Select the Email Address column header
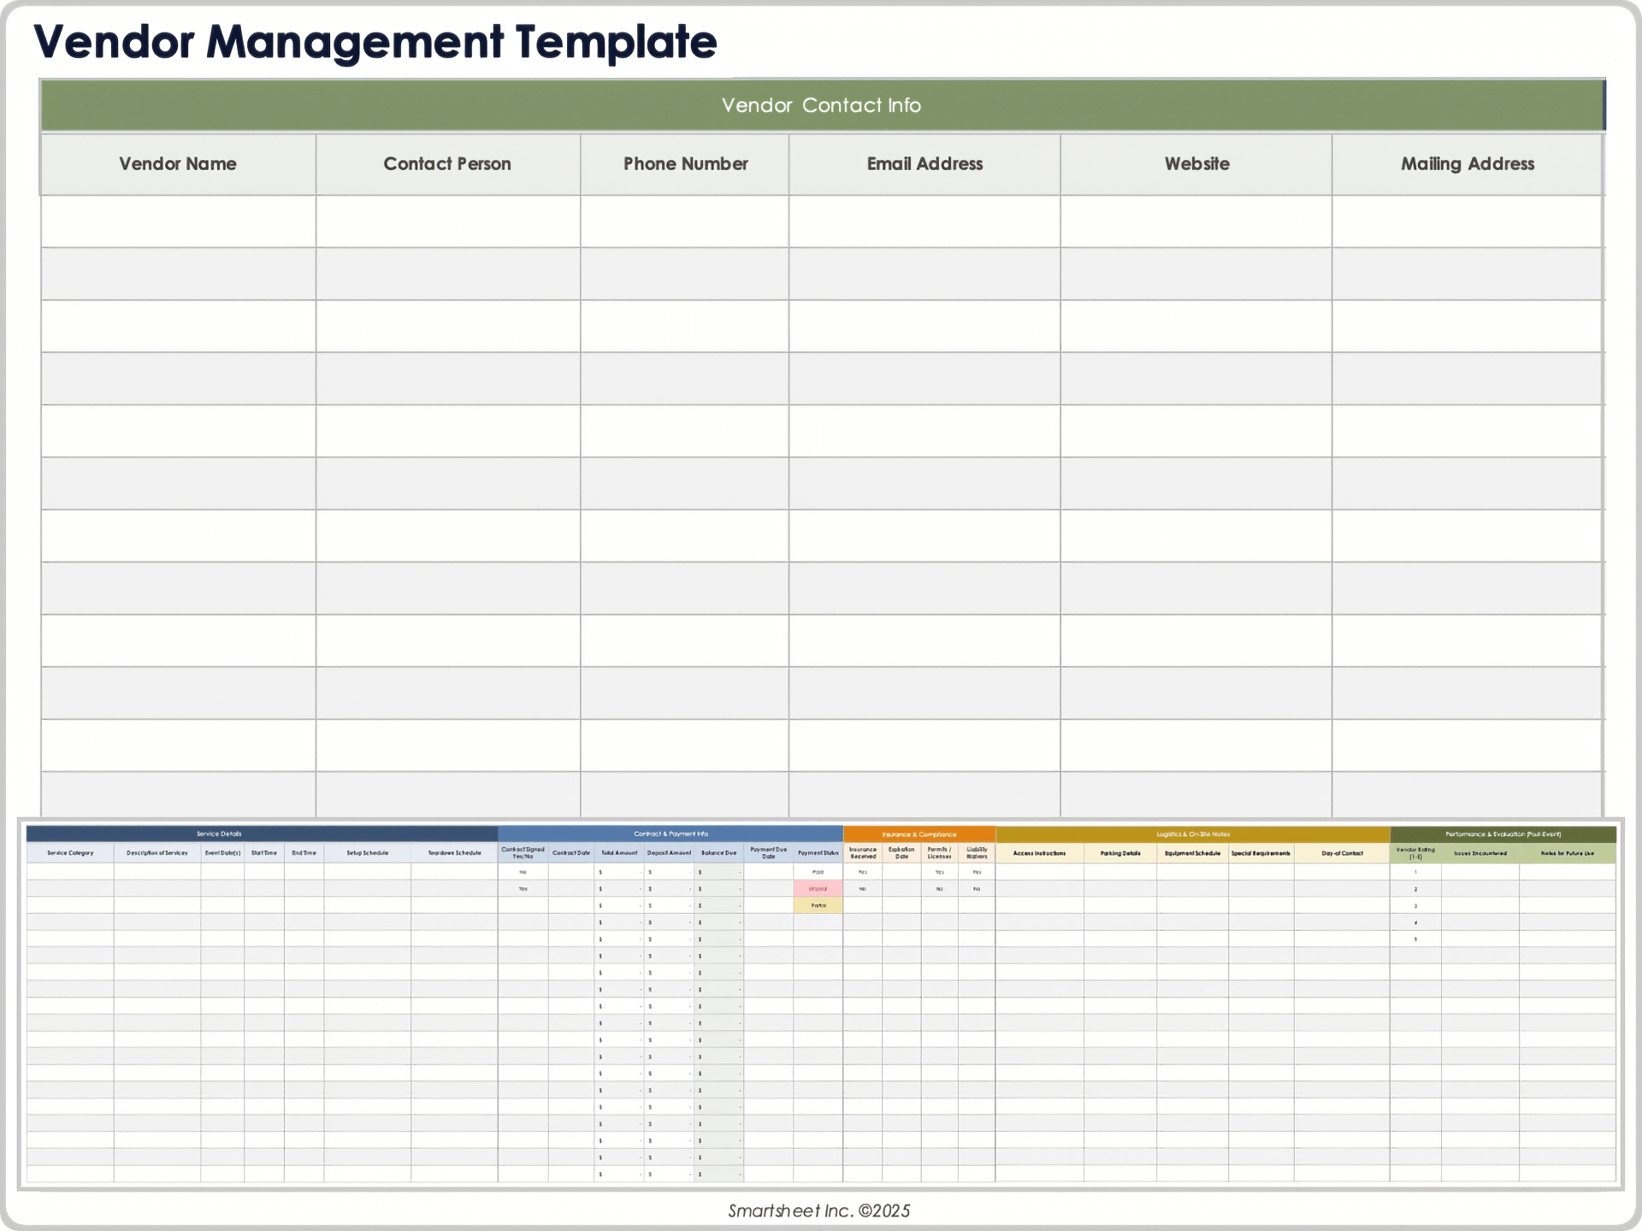The width and height of the screenshot is (1642, 1231). pyautogui.click(x=924, y=164)
